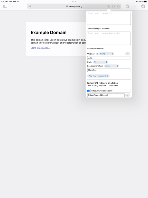This screenshot has width=148, height=198.
Task: Click Add font replacement button
Action: (98, 76)
